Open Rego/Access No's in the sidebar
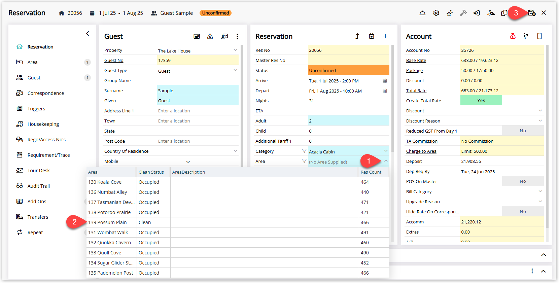This screenshot has width=559, height=283. 46,140
